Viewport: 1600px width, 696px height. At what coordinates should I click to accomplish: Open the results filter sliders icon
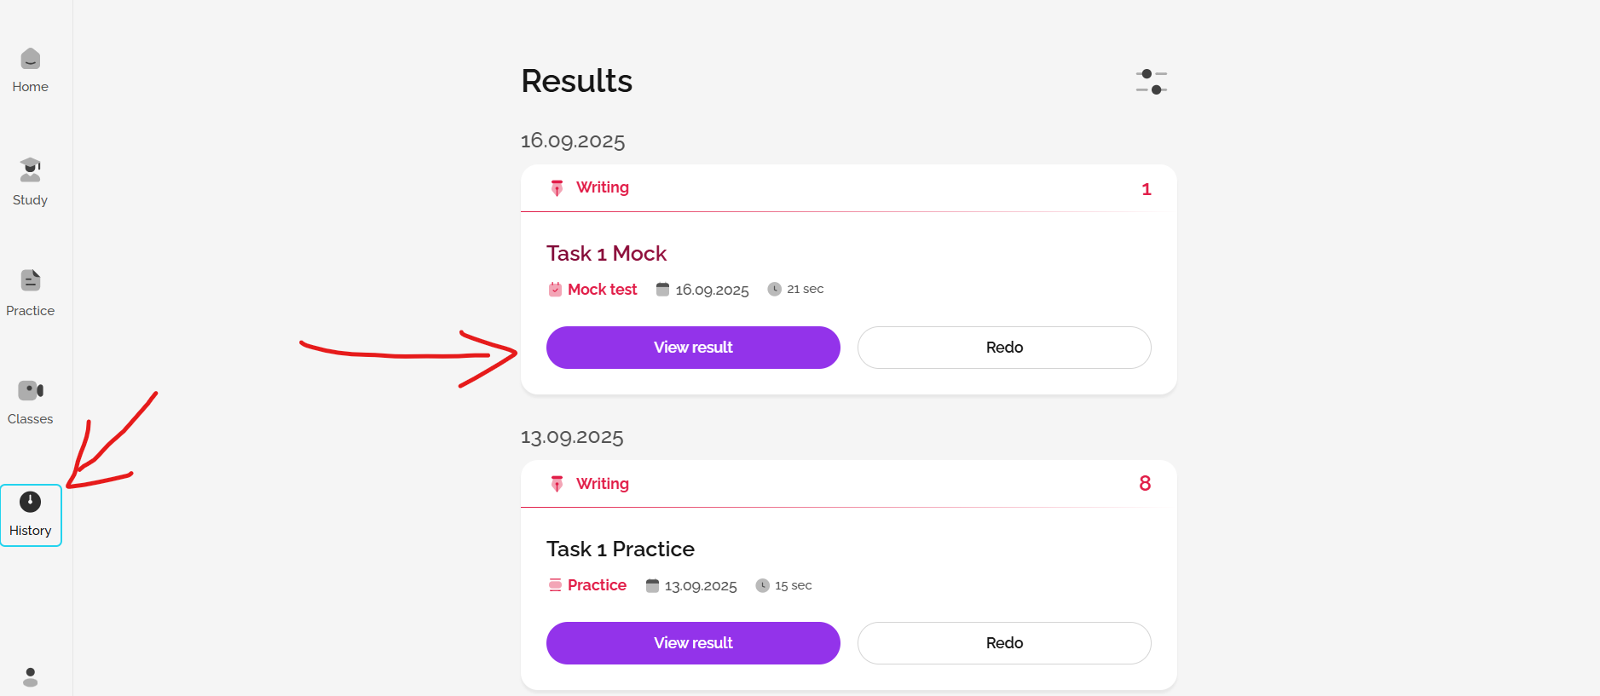pyautogui.click(x=1151, y=82)
